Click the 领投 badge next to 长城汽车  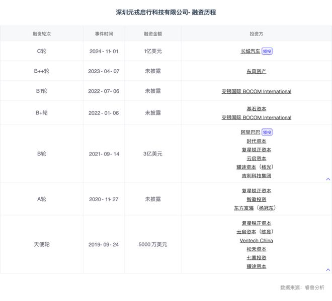click(x=267, y=51)
